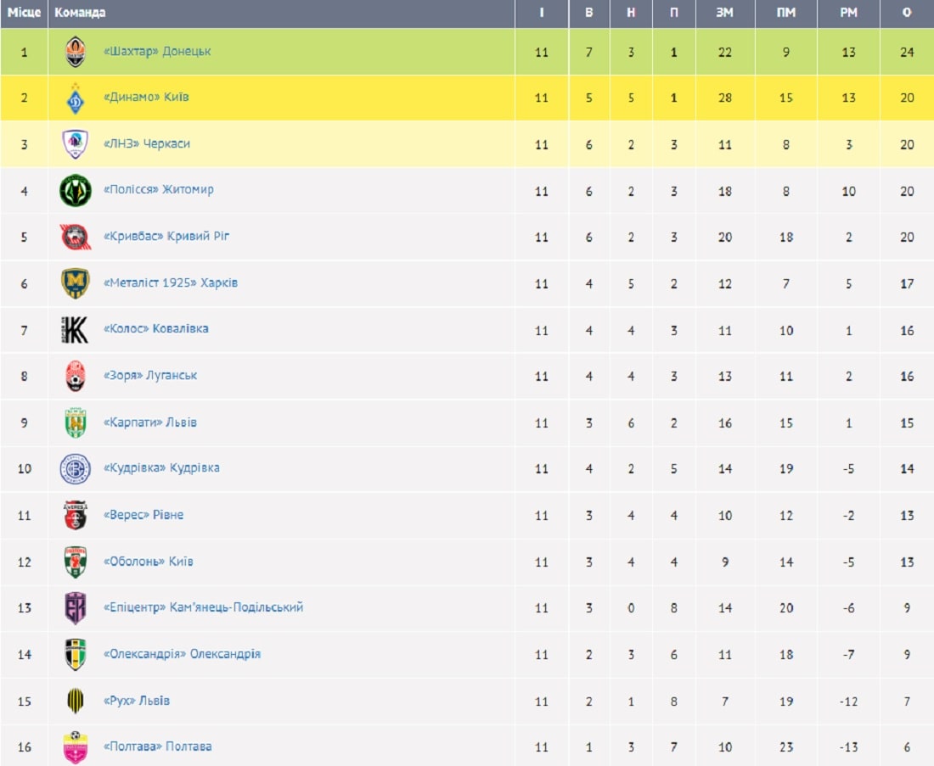The height and width of the screenshot is (766, 934).
Task: Click the Polissya Zhytomyr green crest
Action: click(75, 190)
